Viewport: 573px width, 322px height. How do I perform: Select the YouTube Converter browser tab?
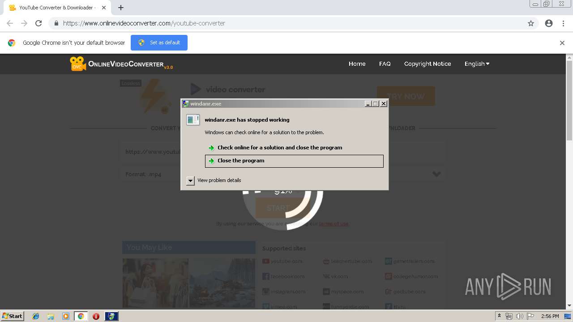click(57, 8)
